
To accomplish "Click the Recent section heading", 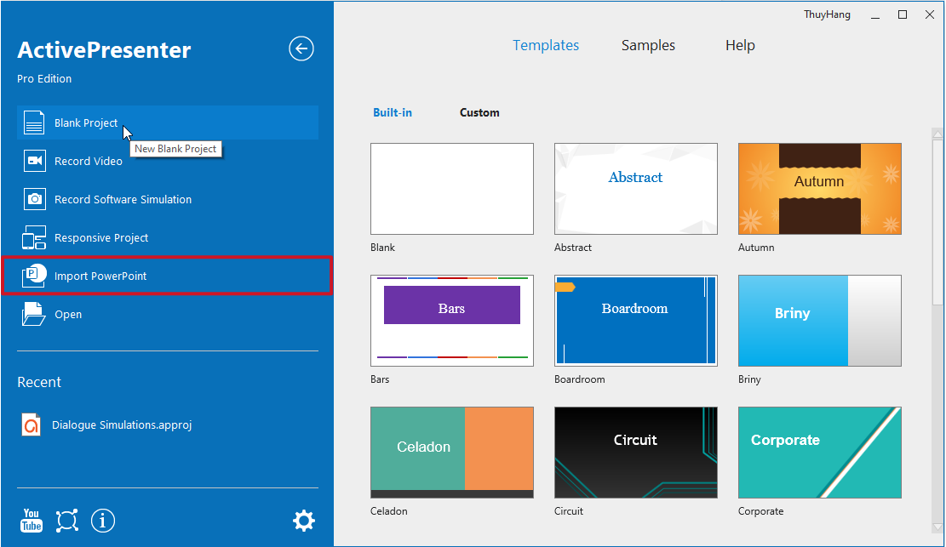I will [39, 382].
